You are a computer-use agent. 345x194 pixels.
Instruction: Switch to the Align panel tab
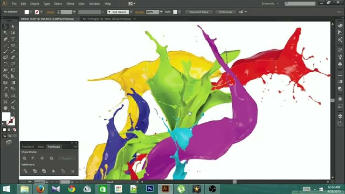41,147
